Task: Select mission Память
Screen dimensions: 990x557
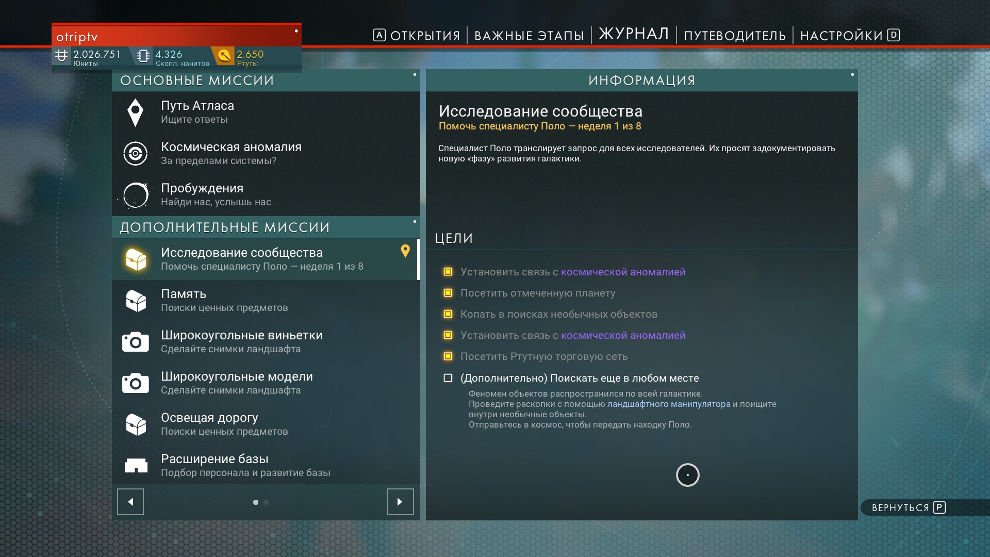Action: (266, 301)
